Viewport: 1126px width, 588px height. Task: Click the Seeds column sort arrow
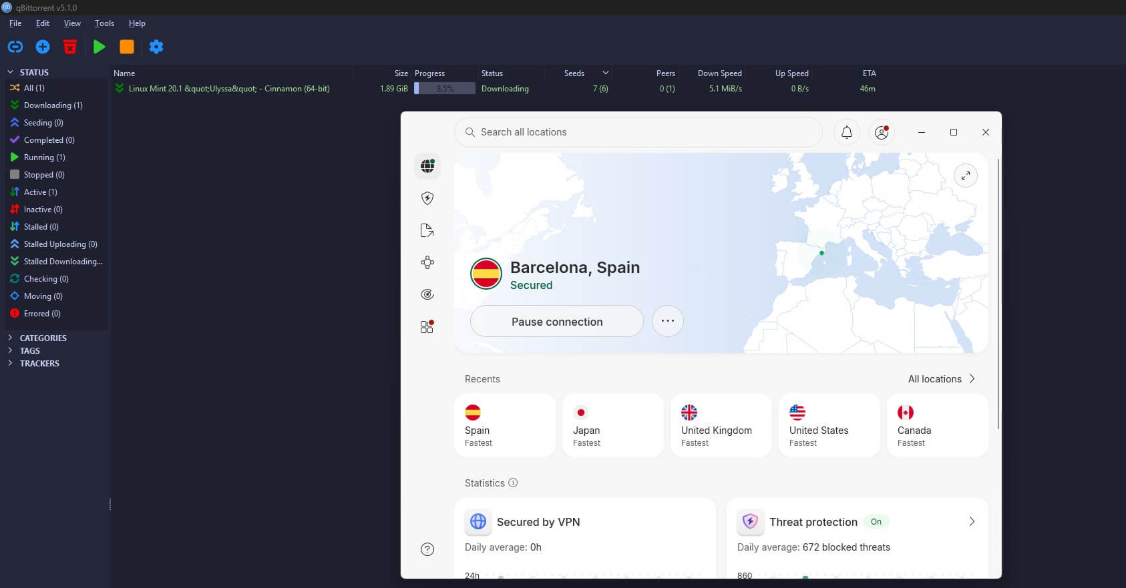click(605, 73)
